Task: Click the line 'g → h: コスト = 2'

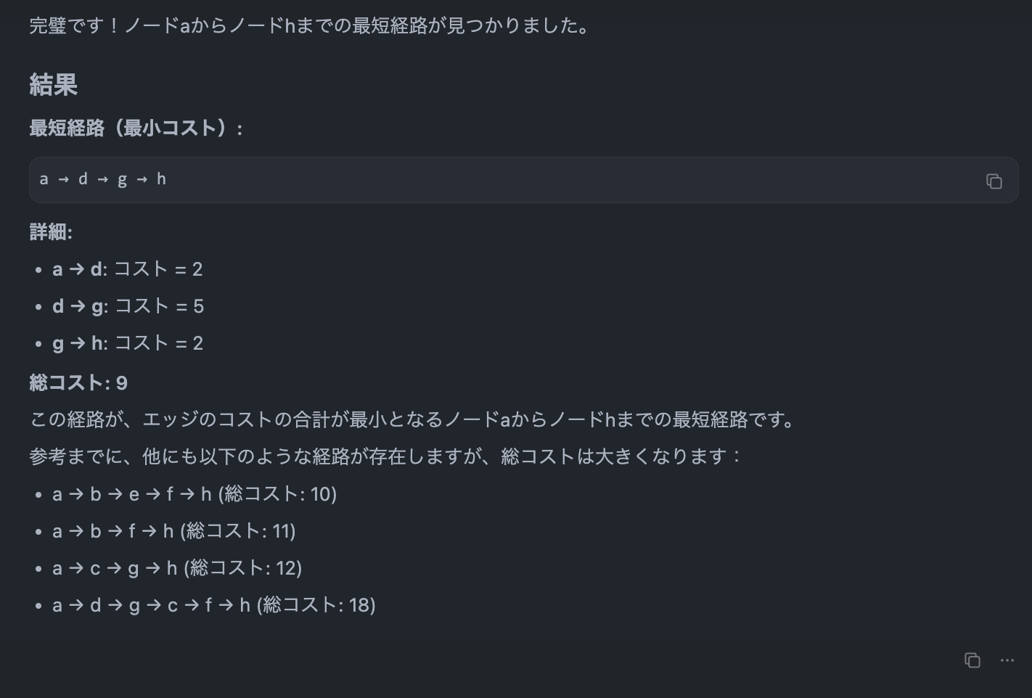Action: coord(128,342)
